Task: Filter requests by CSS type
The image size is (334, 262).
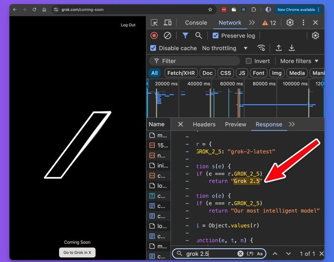Action: point(225,73)
